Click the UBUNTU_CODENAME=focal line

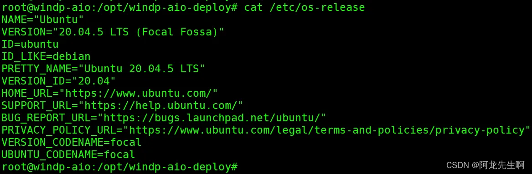(68, 155)
